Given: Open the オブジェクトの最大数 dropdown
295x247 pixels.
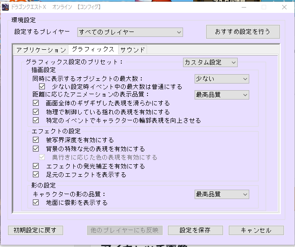Looking at the screenshot, I should point(222,79).
